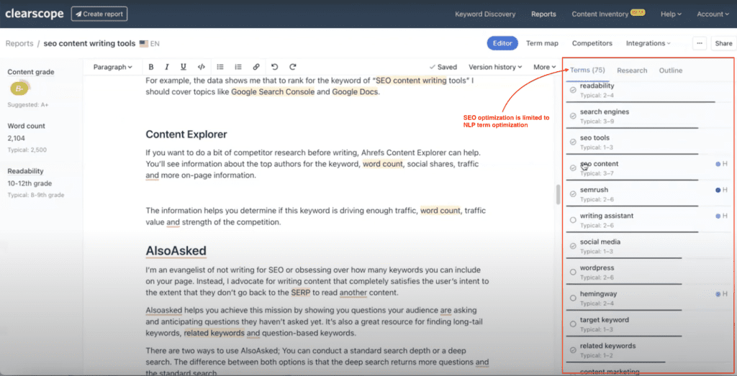Image resolution: width=737 pixels, height=376 pixels.
Task: Switch to the Research tab
Action: point(632,70)
